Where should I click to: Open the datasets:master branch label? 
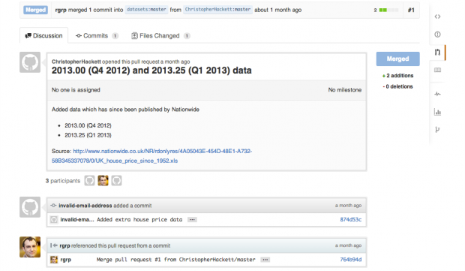coord(146,10)
